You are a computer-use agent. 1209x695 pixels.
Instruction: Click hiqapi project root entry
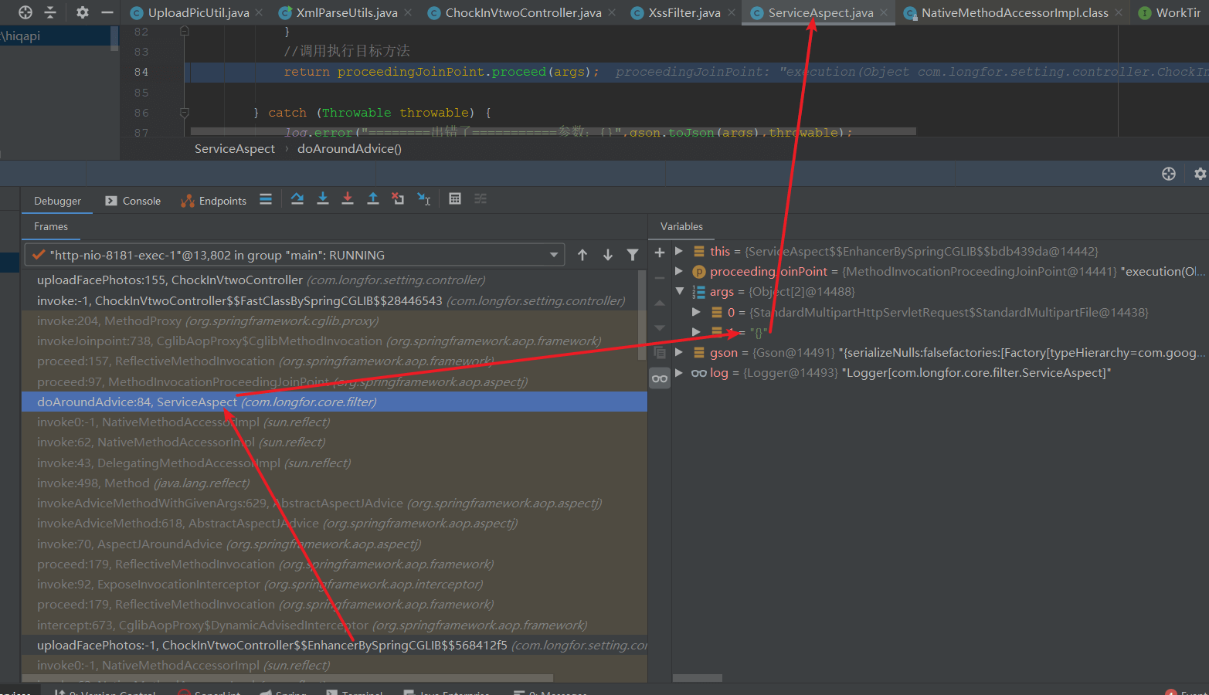pos(56,36)
